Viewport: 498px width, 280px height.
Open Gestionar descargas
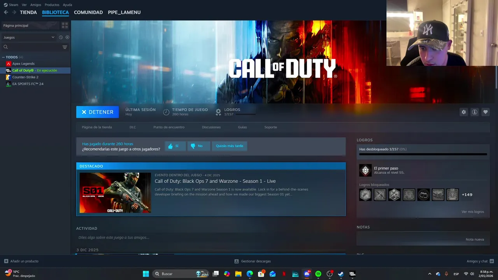click(253, 261)
